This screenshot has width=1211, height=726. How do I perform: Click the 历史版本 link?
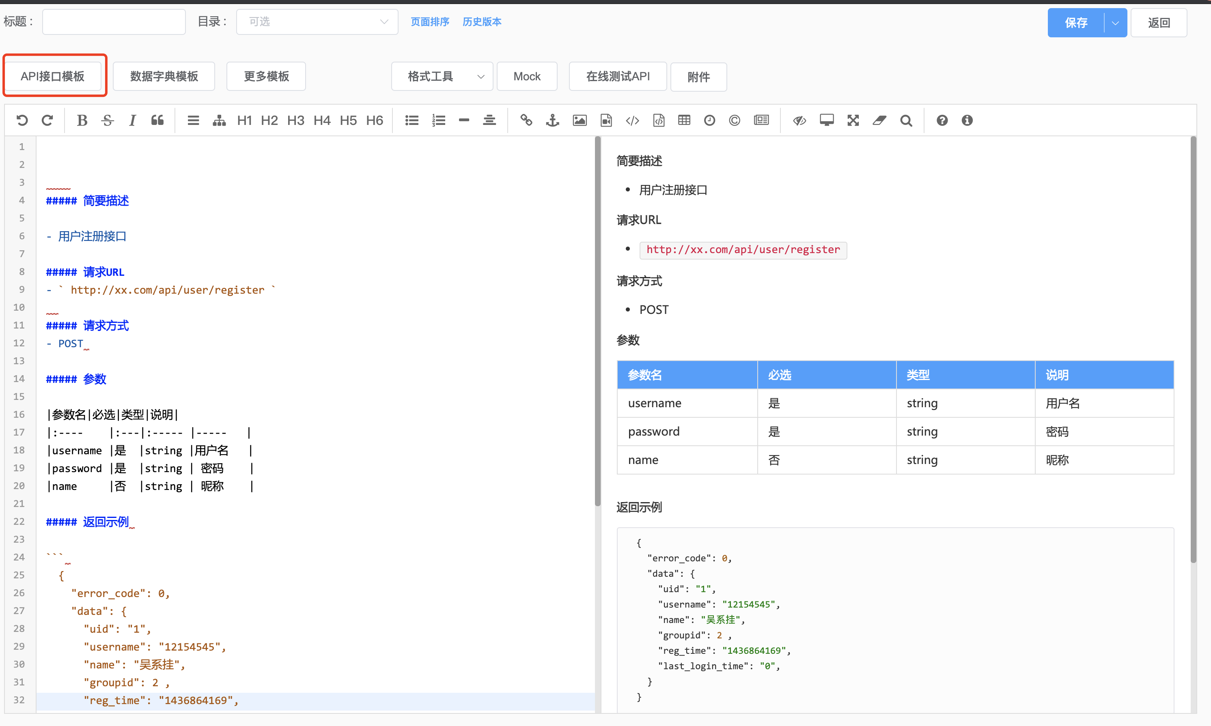pyautogui.click(x=482, y=22)
